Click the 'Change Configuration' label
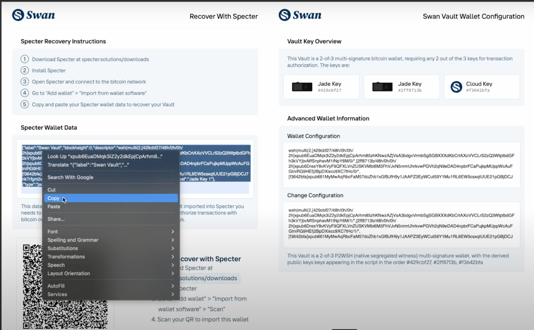 pos(315,196)
